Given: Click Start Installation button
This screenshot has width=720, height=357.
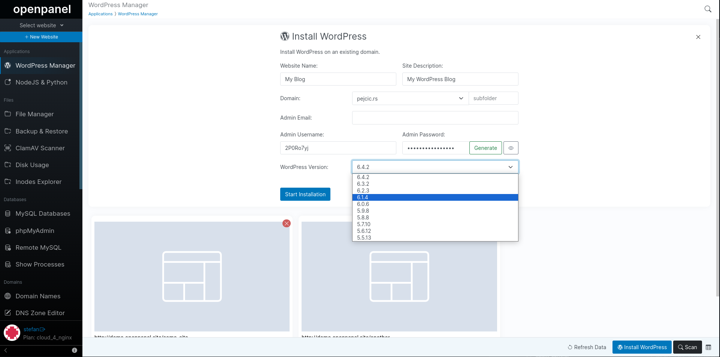Looking at the screenshot, I should tap(305, 194).
